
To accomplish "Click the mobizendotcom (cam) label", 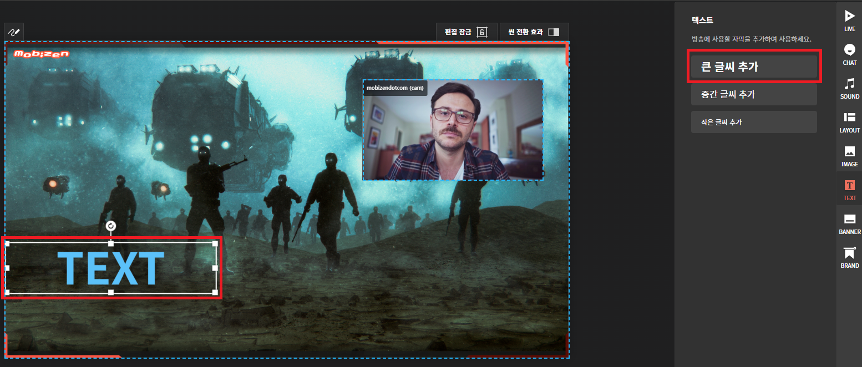I will (394, 88).
